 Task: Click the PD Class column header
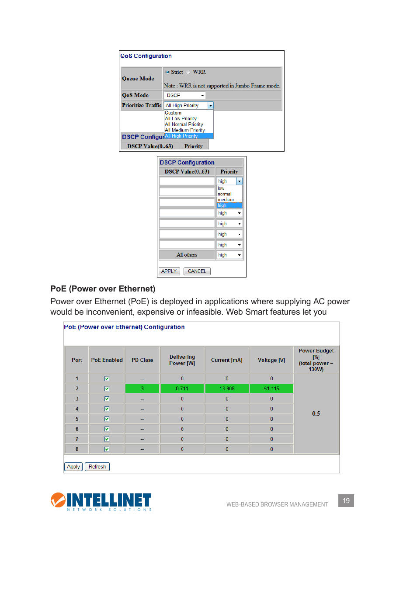coord(142,360)
